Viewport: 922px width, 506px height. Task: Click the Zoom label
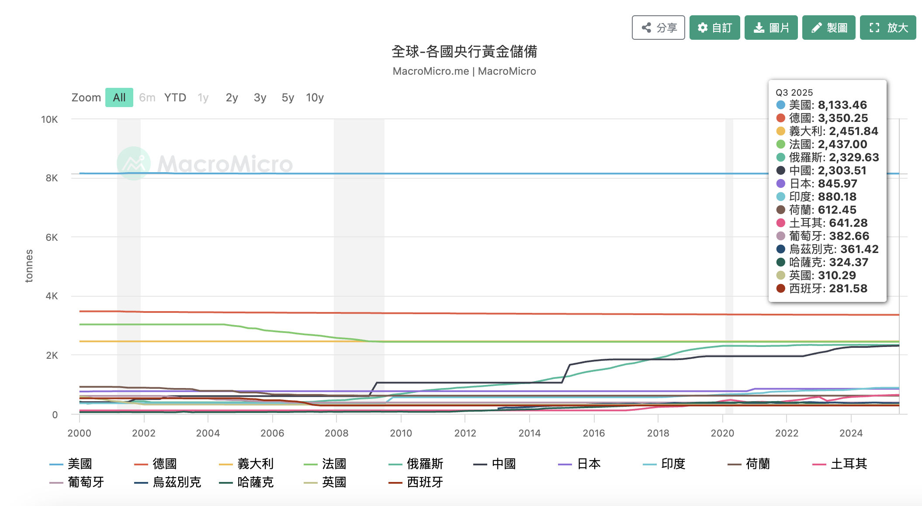pyautogui.click(x=86, y=97)
